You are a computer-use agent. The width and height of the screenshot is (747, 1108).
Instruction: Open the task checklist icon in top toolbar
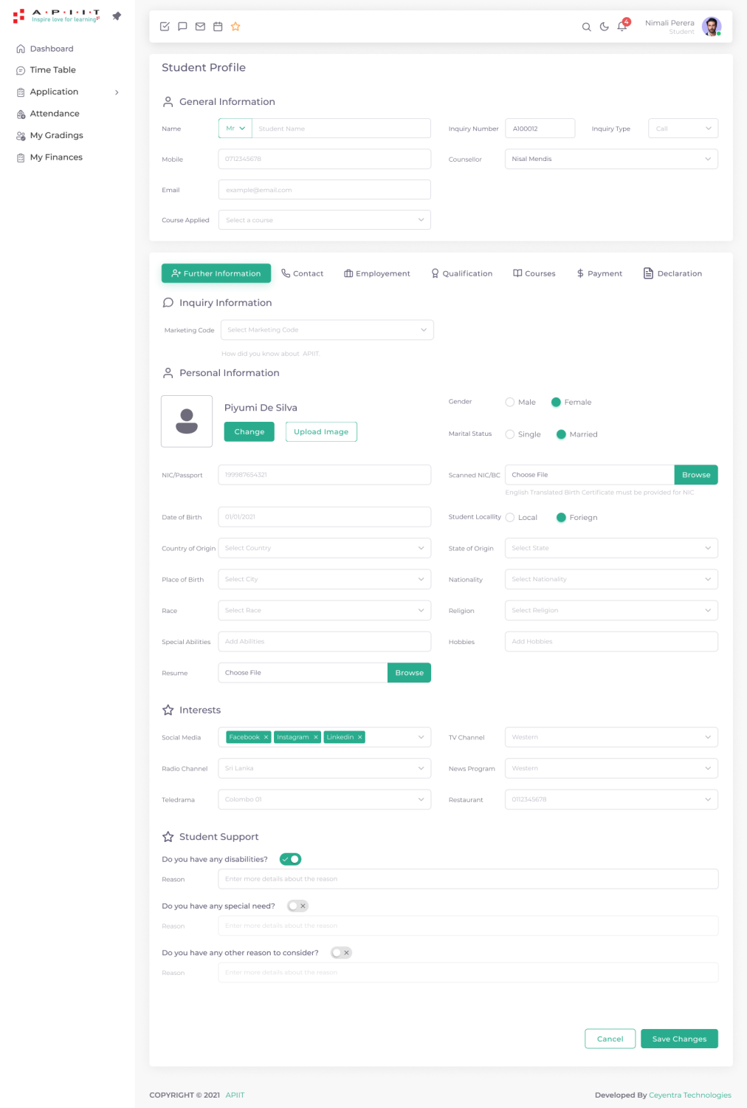[165, 27]
